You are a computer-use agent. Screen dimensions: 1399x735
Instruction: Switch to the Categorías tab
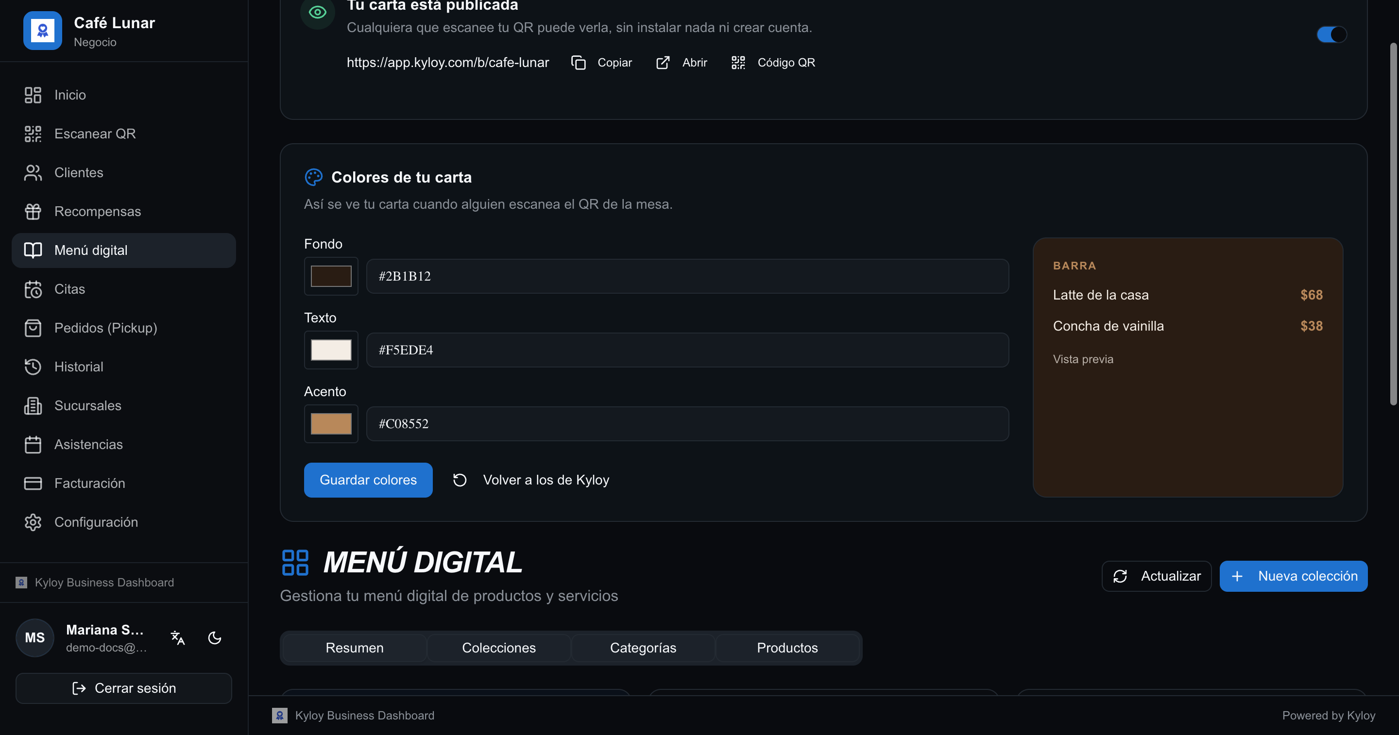[643, 648]
